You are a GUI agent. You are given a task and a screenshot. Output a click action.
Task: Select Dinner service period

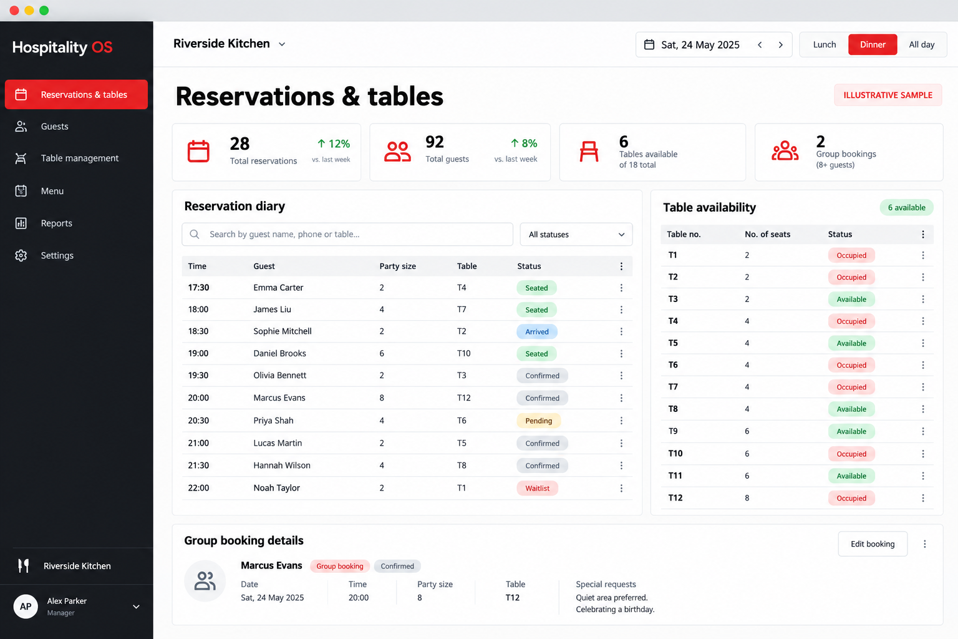point(873,44)
